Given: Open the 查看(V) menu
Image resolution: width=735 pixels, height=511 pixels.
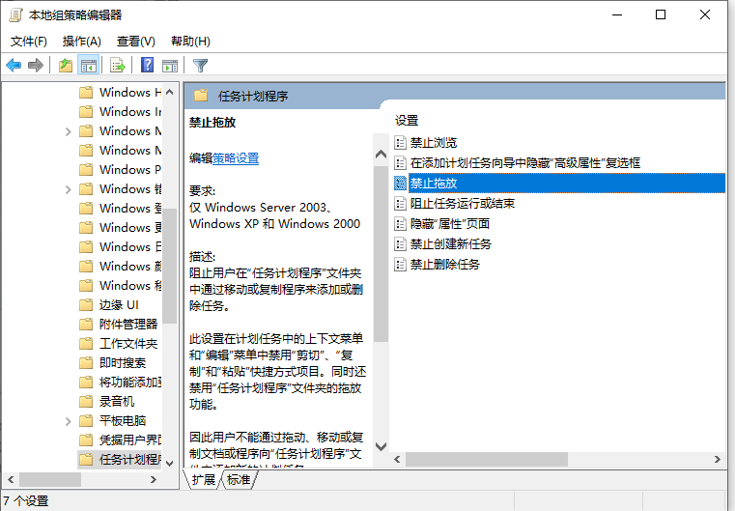Looking at the screenshot, I should tap(135, 42).
